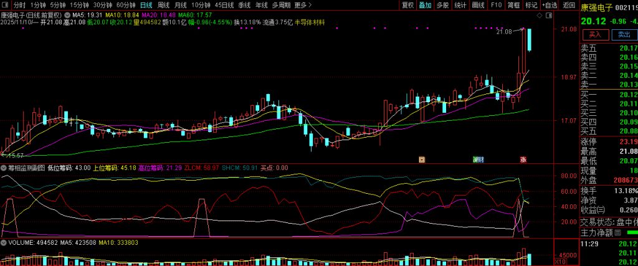Toggle 复权 price adjustment
Viewport: 638px width, 266px height.
(x=407, y=5)
